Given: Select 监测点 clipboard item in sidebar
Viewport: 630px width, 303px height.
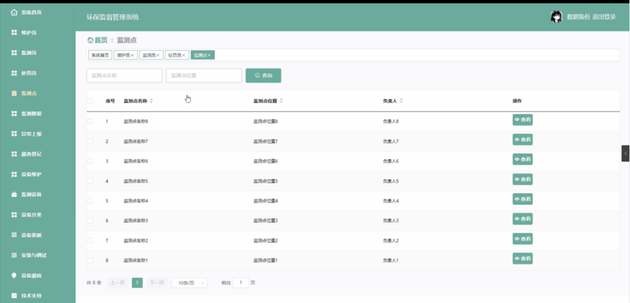Looking at the screenshot, I should pos(24,93).
